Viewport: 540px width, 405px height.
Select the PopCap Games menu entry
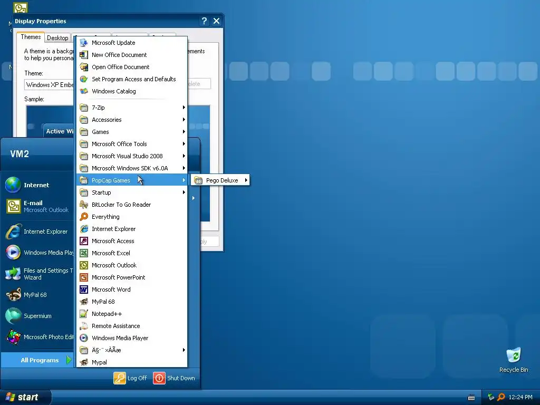point(132,180)
